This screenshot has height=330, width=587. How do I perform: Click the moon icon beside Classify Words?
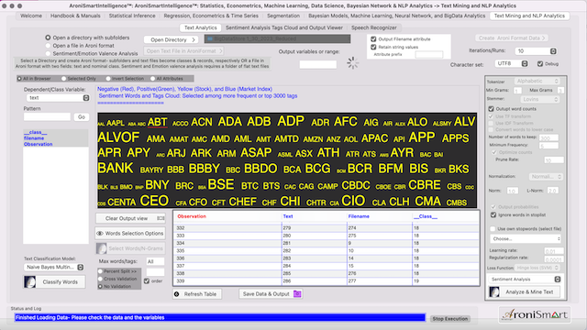30,281
